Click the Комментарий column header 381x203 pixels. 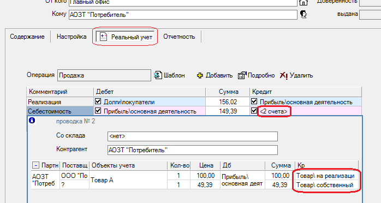click(x=60, y=92)
